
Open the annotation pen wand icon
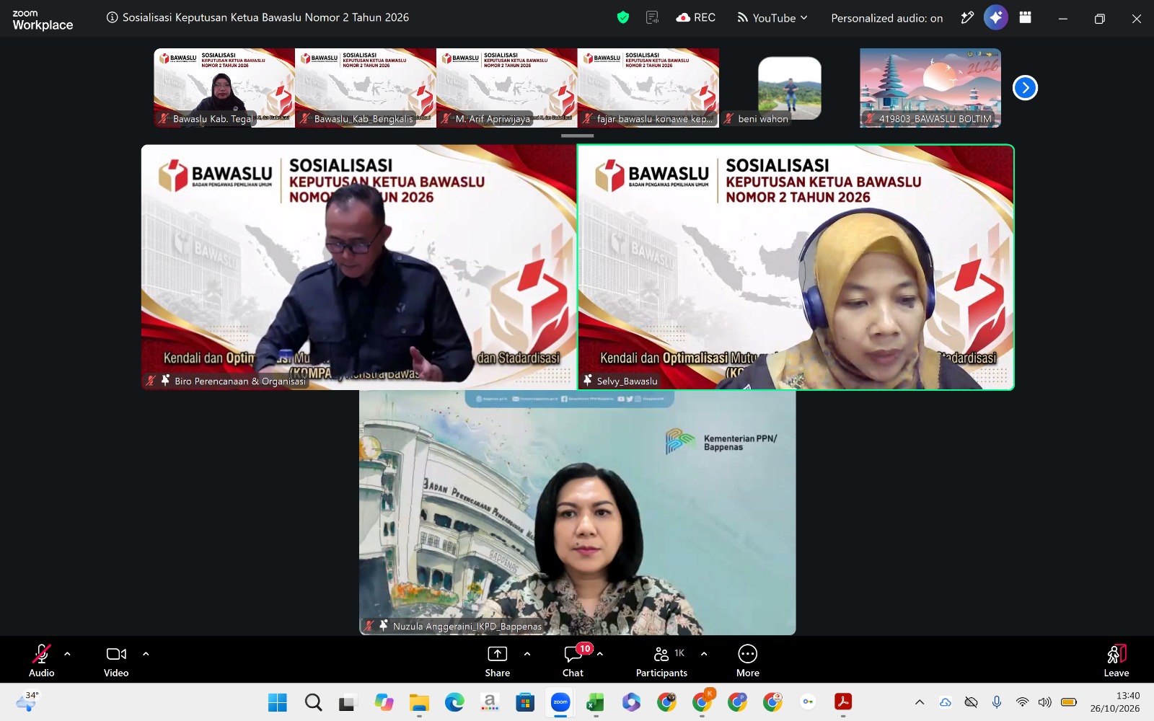pos(968,18)
